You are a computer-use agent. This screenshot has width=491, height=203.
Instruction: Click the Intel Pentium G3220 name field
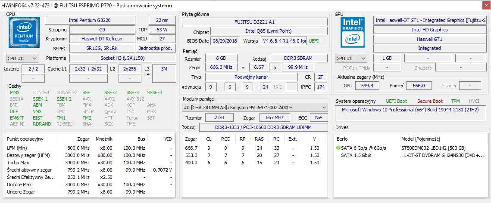(90, 20)
